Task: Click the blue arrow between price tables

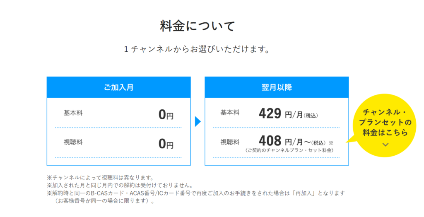Action: click(198, 121)
